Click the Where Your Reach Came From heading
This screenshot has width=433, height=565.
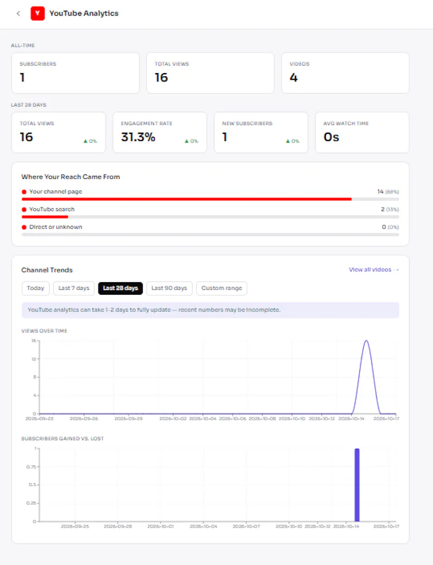click(70, 177)
